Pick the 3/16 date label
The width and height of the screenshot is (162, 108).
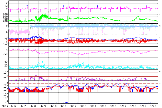[x=113, y=106]
